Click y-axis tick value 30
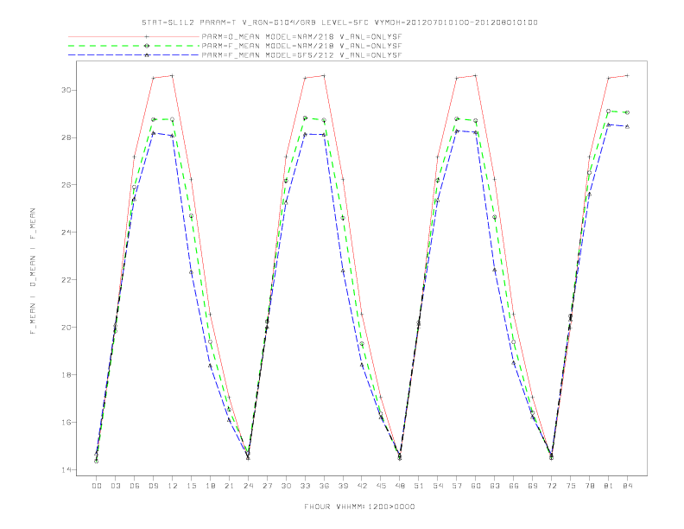The image size is (684, 529). (66, 90)
